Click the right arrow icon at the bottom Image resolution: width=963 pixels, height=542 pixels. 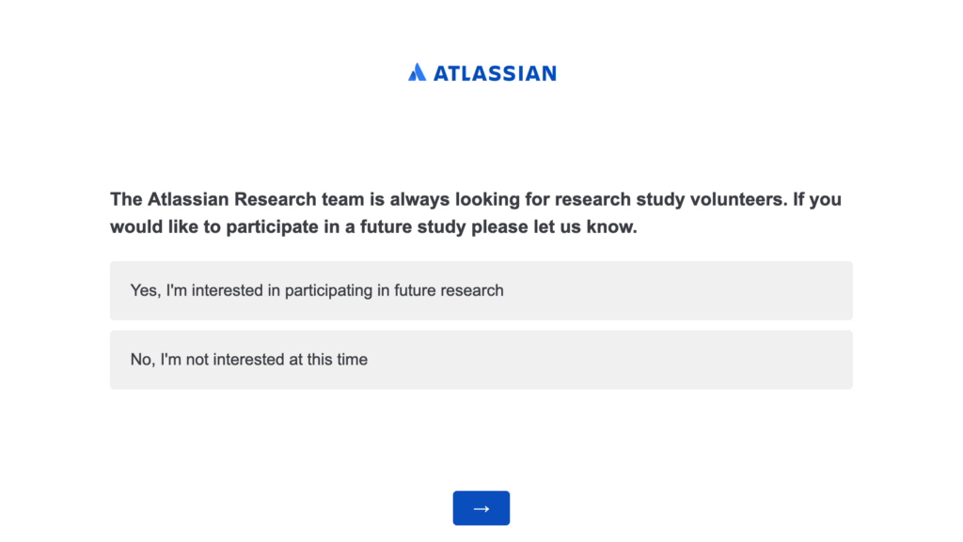(481, 509)
